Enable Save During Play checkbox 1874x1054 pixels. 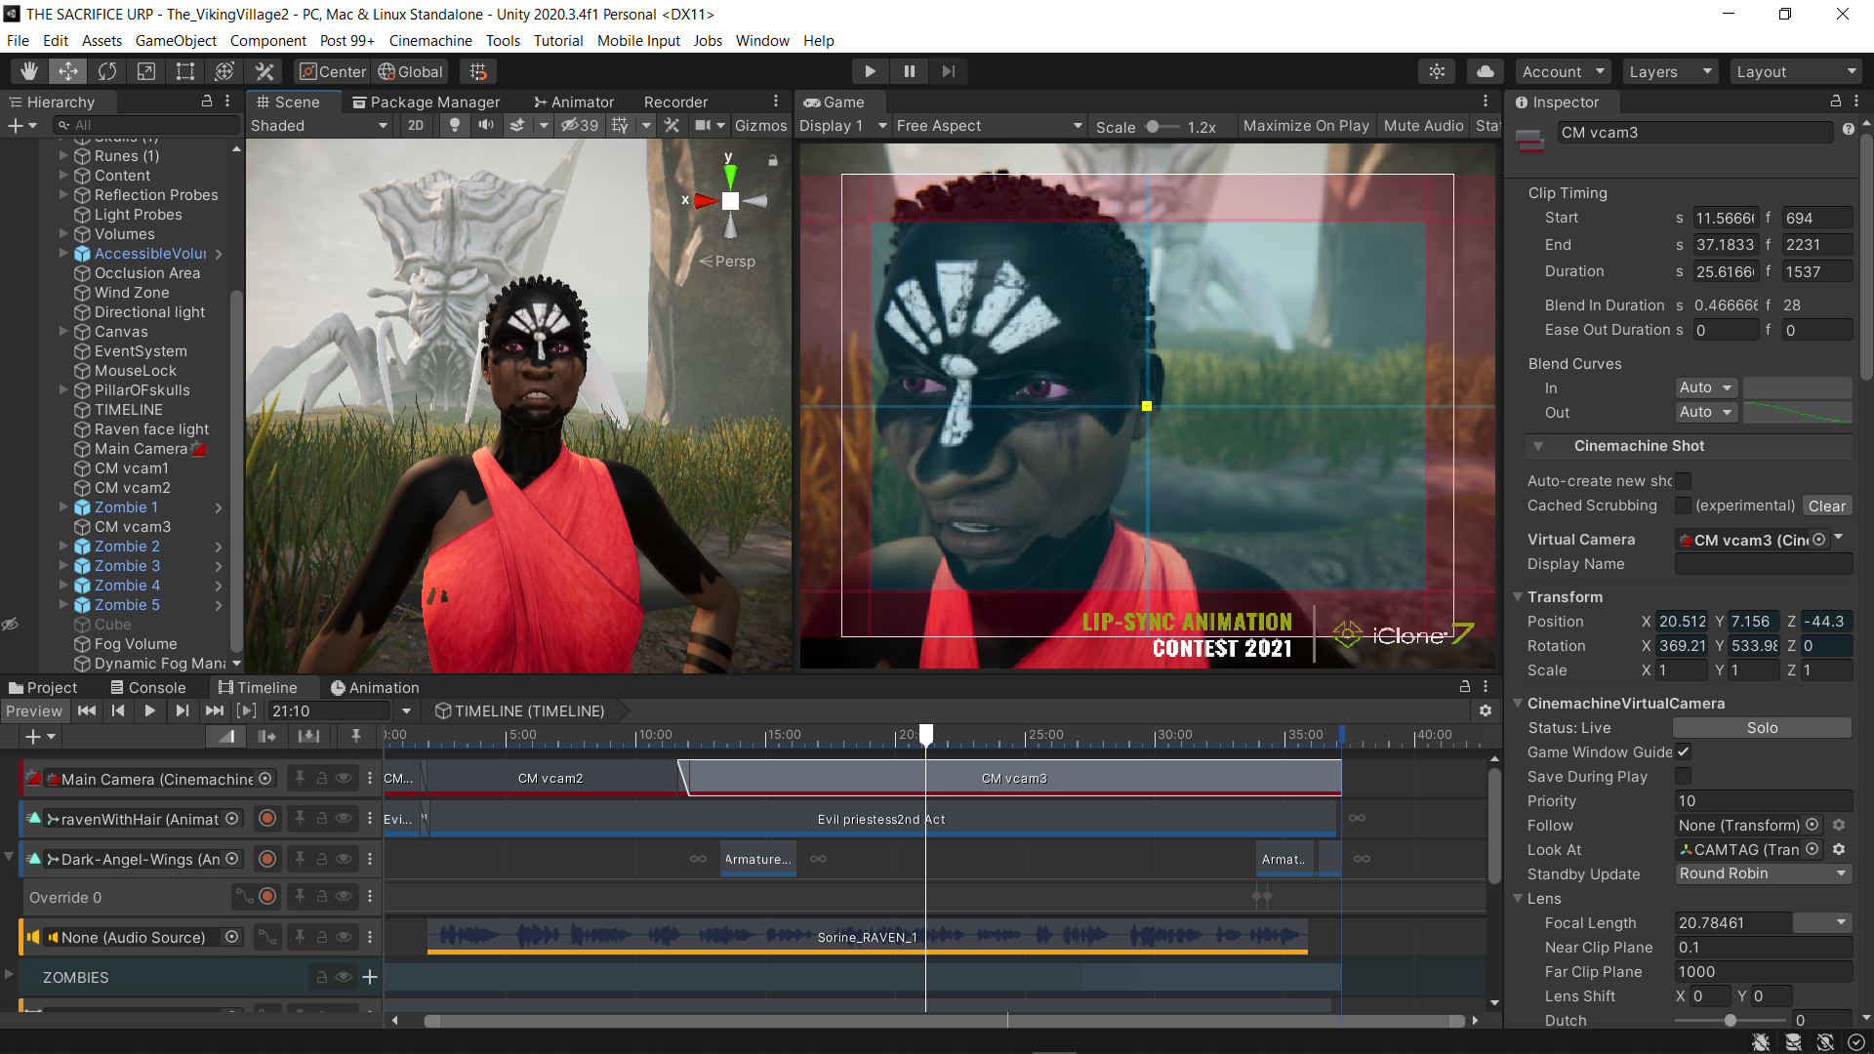click(1684, 776)
